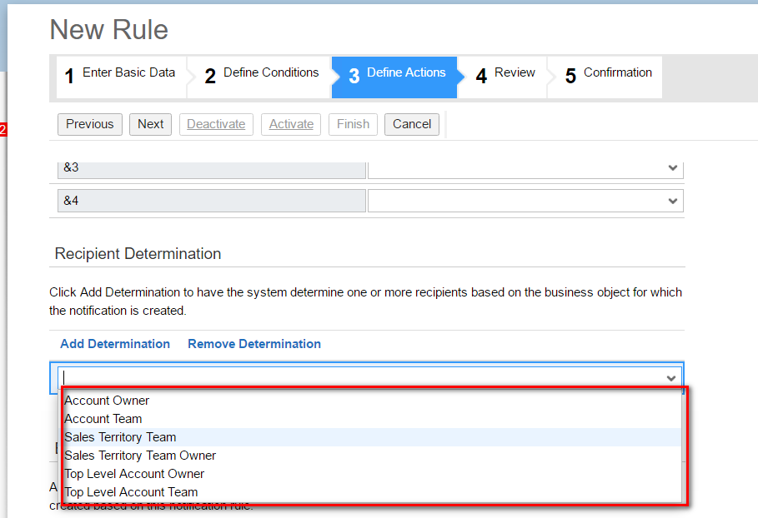The image size is (758, 518).
Task: Open step 2 Define Conditions
Action: (259, 77)
